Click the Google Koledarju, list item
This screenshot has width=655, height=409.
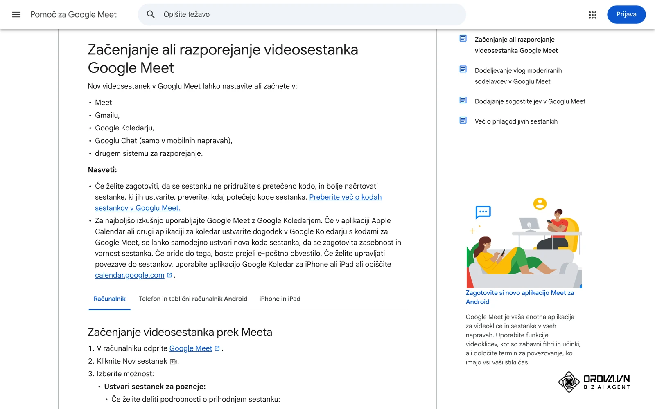point(124,128)
